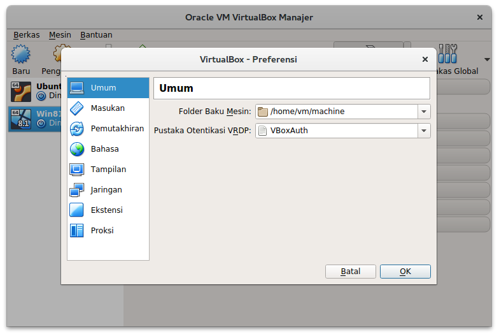Close the Preferensi dialog
This screenshot has width=499, height=334.
click(425, 59)
